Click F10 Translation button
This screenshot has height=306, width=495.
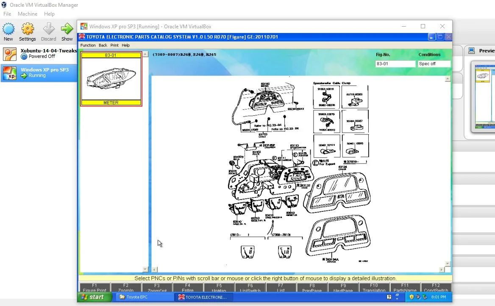coord(374,288)
